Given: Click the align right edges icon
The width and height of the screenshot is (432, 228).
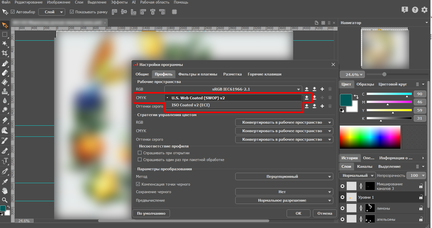Looking at the screenshot, I should coord(162,12).
